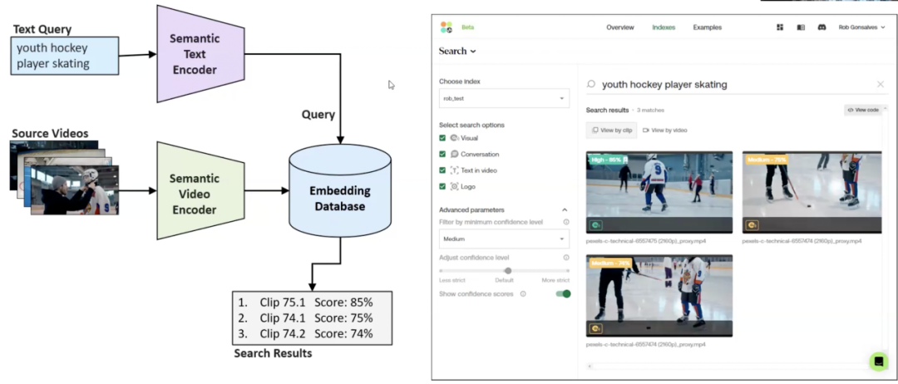Uncheck the Visual search option
The width and height of the screenshot is (898, 384).
[442, 138]
